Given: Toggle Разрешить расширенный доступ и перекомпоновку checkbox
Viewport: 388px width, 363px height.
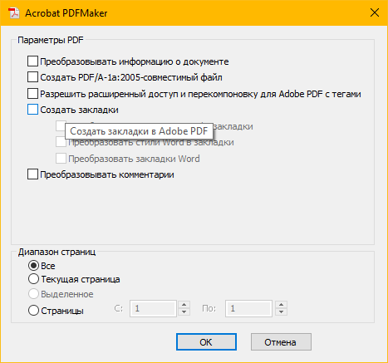Looking at the screenshot, I should [x=32, y=94].
